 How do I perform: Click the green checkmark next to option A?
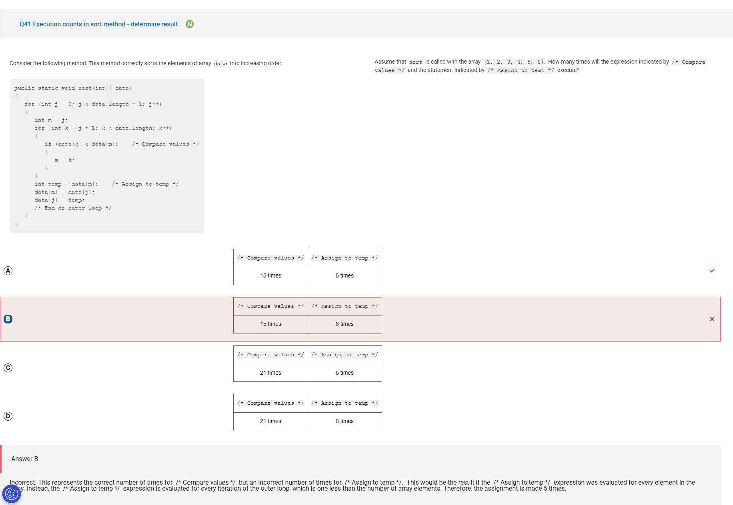tap(712, 271)
